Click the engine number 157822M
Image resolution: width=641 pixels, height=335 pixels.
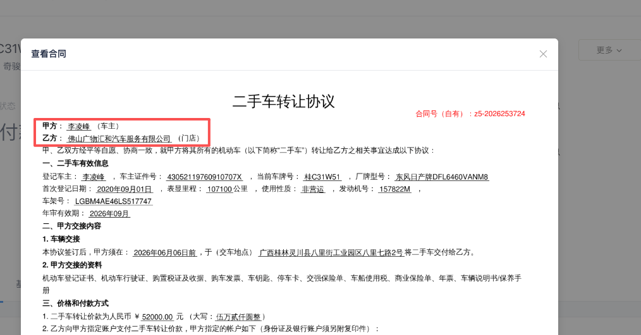[x=394, y=189]
